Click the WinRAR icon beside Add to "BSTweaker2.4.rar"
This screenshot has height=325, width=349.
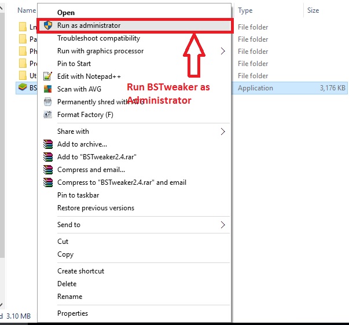[48, 157]
